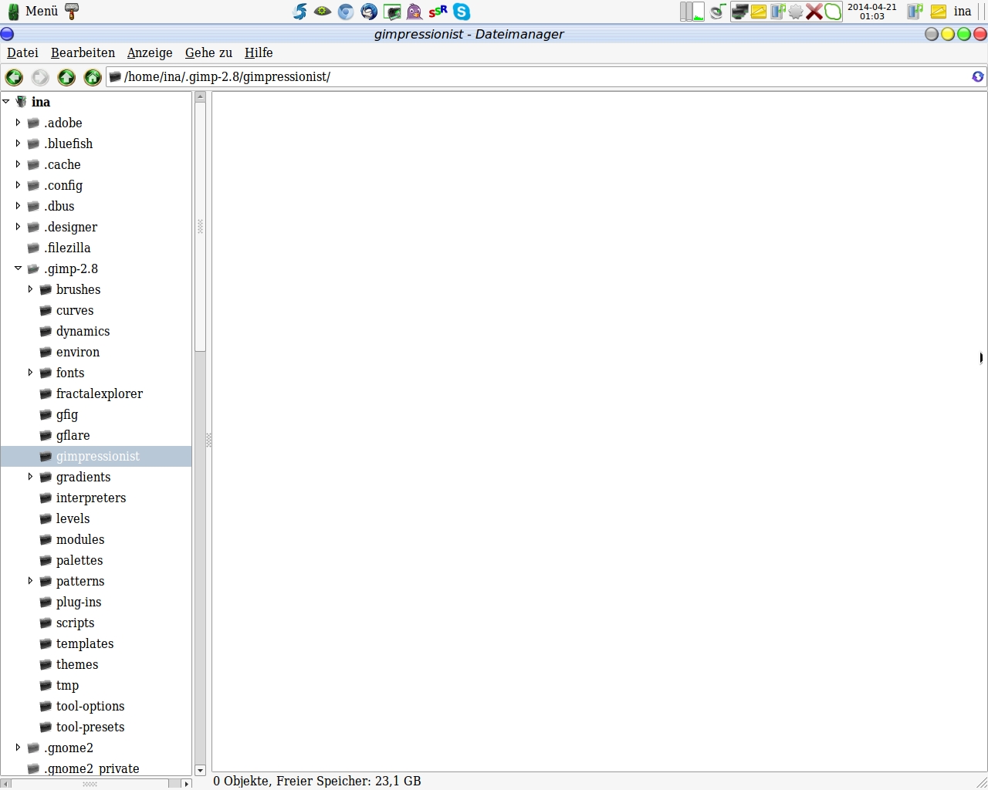Expand the .config folder
Viewport: 988px width, 790px height.
click(18, 184)
